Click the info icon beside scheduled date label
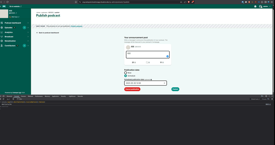Screen dimensions: 275x145 pyautogui.click(x=151, y=80)
